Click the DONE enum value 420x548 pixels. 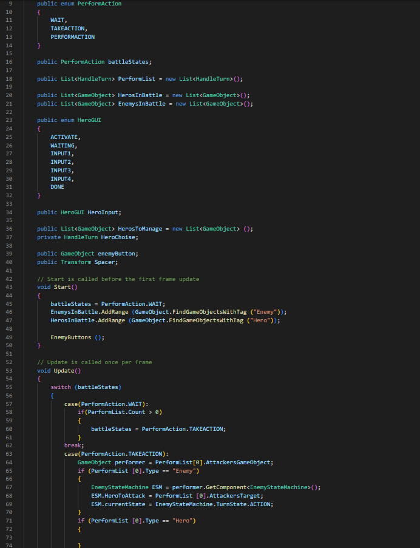pos(57,188)
